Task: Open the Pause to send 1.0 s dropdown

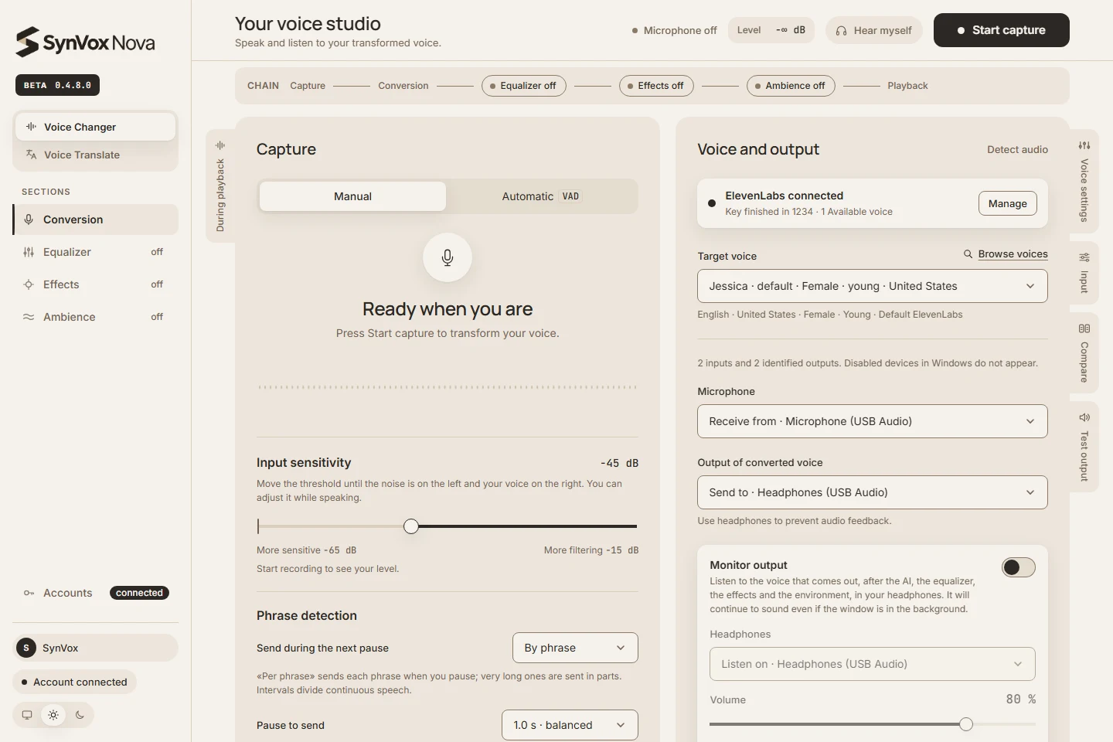Action: (x=570, y=725)
